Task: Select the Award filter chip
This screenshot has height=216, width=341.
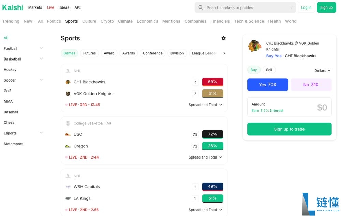Action: (x=109, y=53)
